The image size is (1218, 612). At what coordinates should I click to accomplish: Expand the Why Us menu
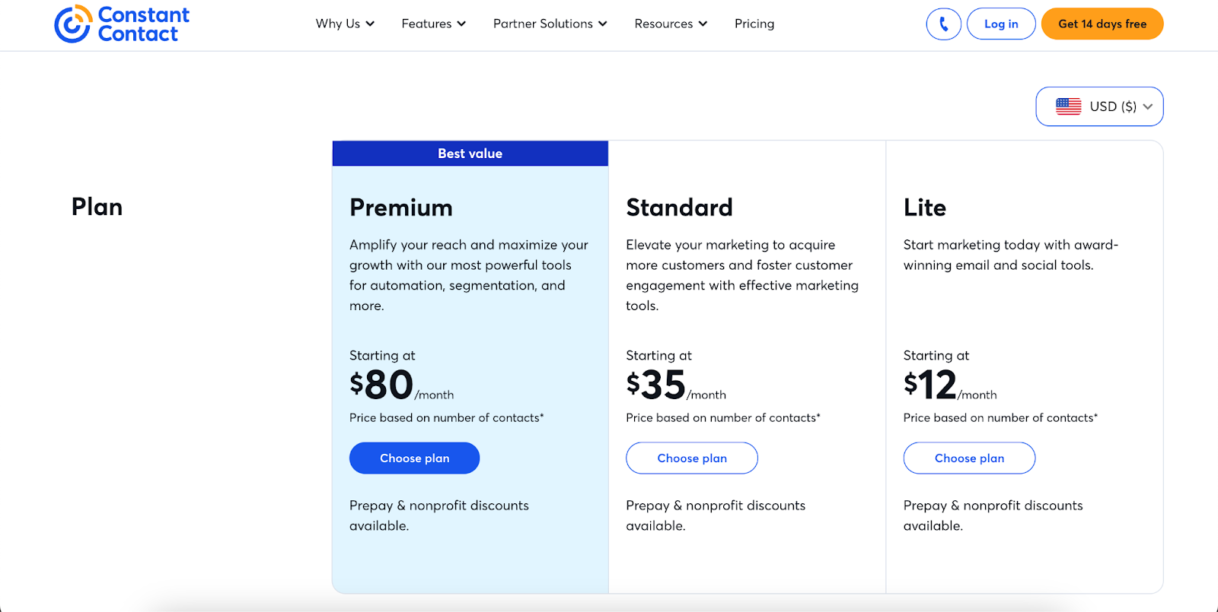point(344,24)
